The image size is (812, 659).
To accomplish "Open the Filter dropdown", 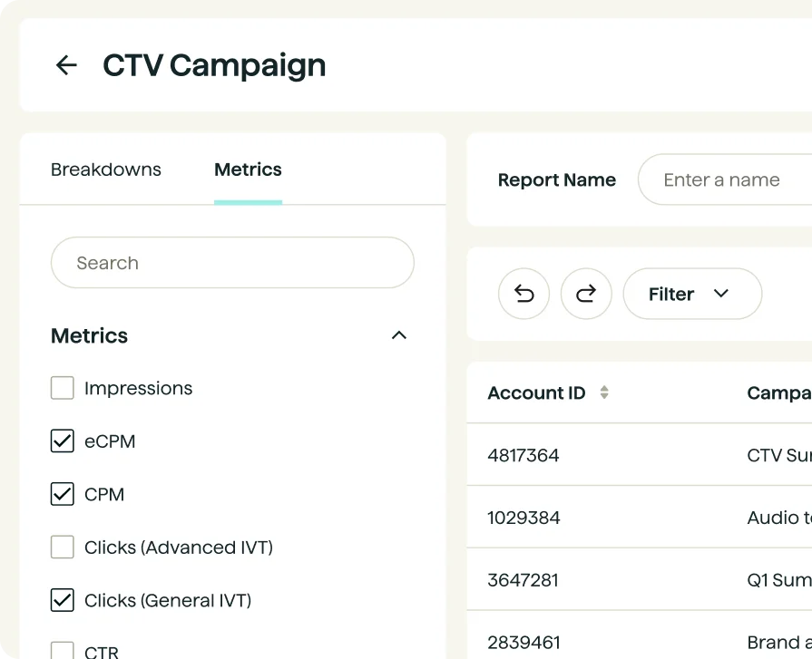I will 691,294.
